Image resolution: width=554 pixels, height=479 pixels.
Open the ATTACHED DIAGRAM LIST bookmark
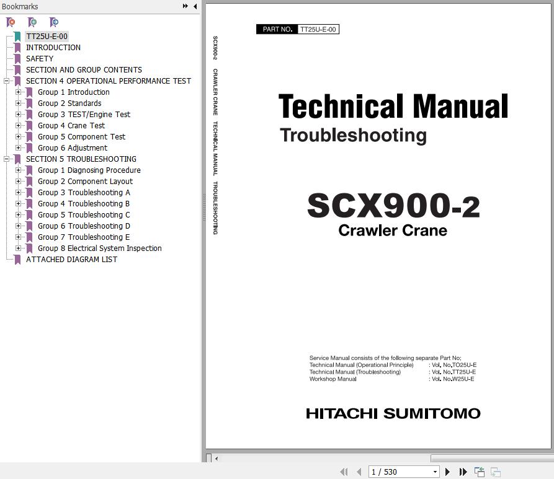coord(71,260)
